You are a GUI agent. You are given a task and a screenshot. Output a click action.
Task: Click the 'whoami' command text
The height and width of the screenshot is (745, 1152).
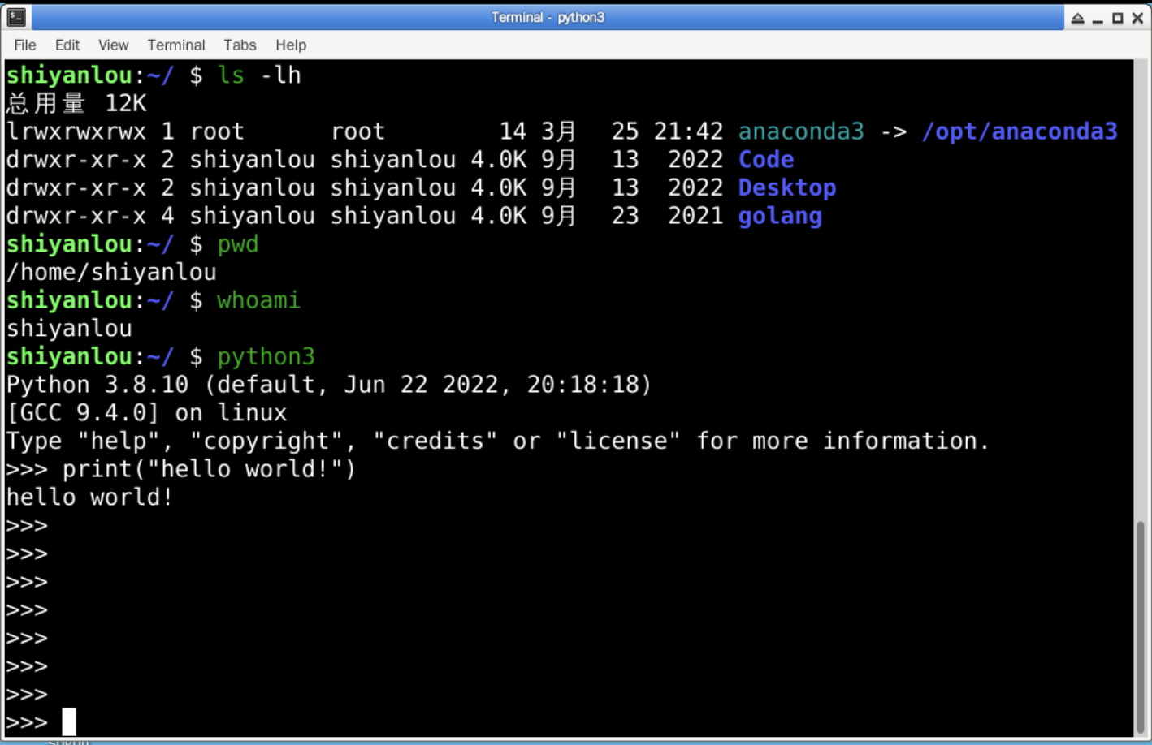click(259, 300)
